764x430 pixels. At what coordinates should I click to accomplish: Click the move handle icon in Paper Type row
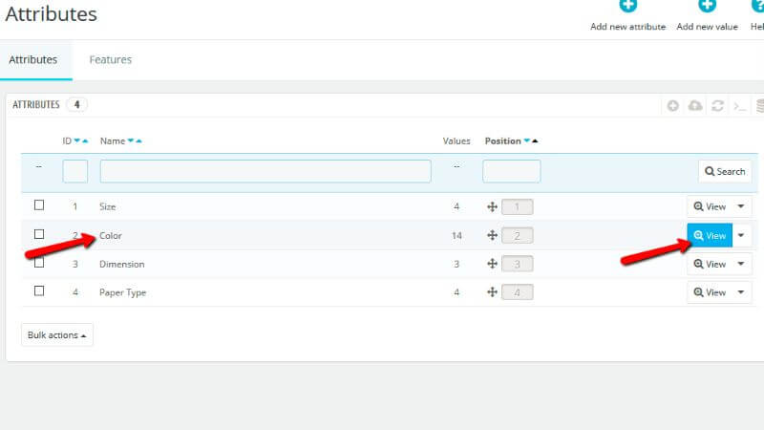tap(492, 292)
